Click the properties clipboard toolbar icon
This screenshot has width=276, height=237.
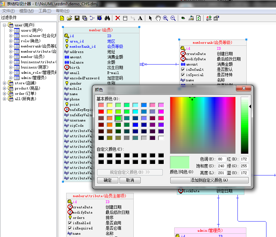pos(216,18)
